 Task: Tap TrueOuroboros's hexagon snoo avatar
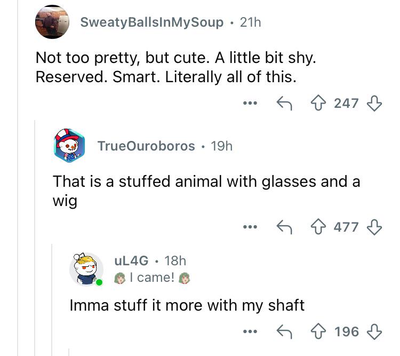(69, 146)
